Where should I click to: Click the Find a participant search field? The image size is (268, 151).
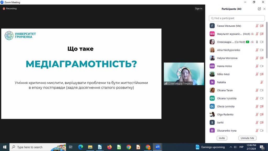click(237, 18)
